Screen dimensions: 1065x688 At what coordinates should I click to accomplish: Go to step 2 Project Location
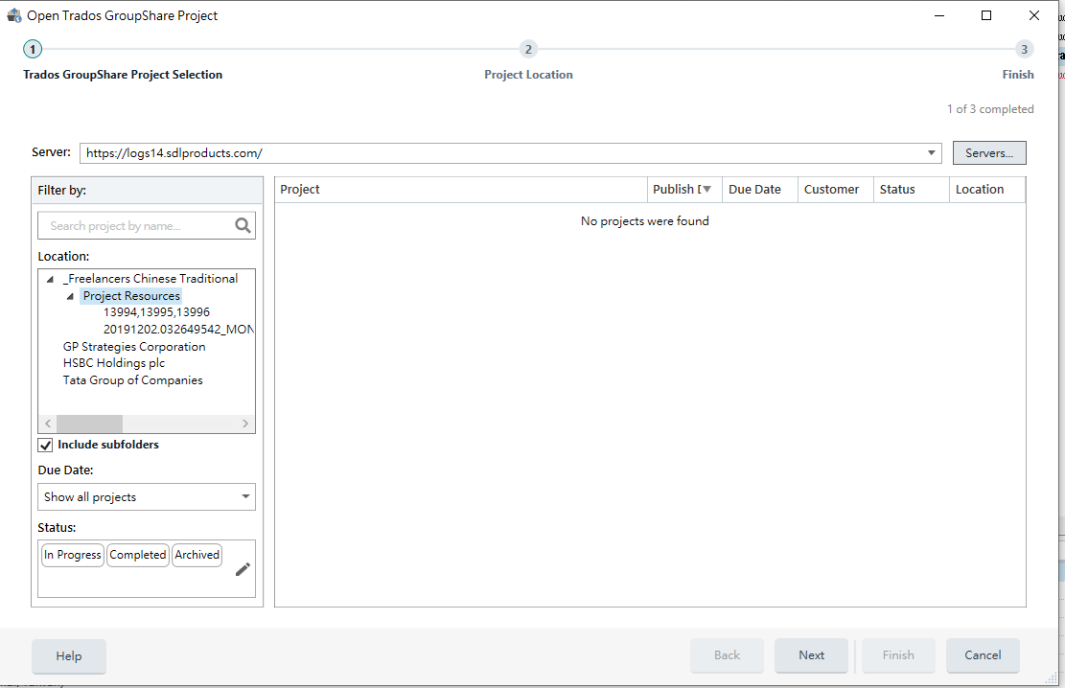tap(528, 49)
